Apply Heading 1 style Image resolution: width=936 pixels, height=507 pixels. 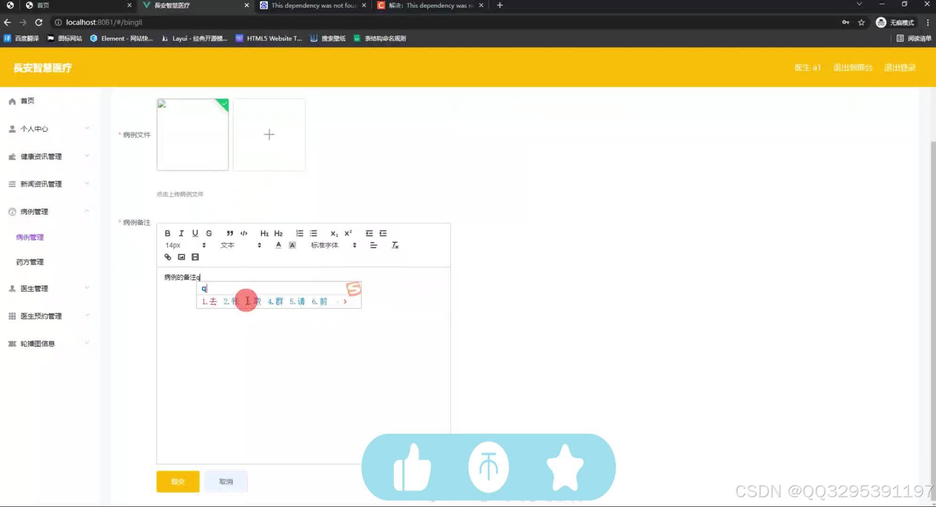(265, 233)
